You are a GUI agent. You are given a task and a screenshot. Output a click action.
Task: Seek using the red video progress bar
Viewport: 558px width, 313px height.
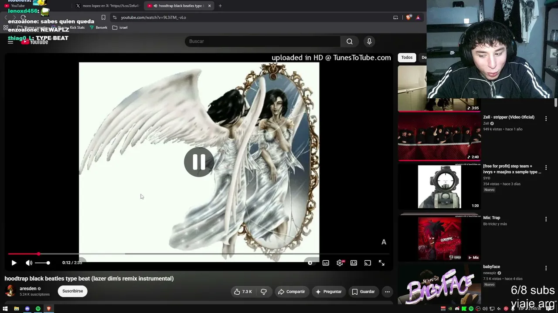[198, 254]
